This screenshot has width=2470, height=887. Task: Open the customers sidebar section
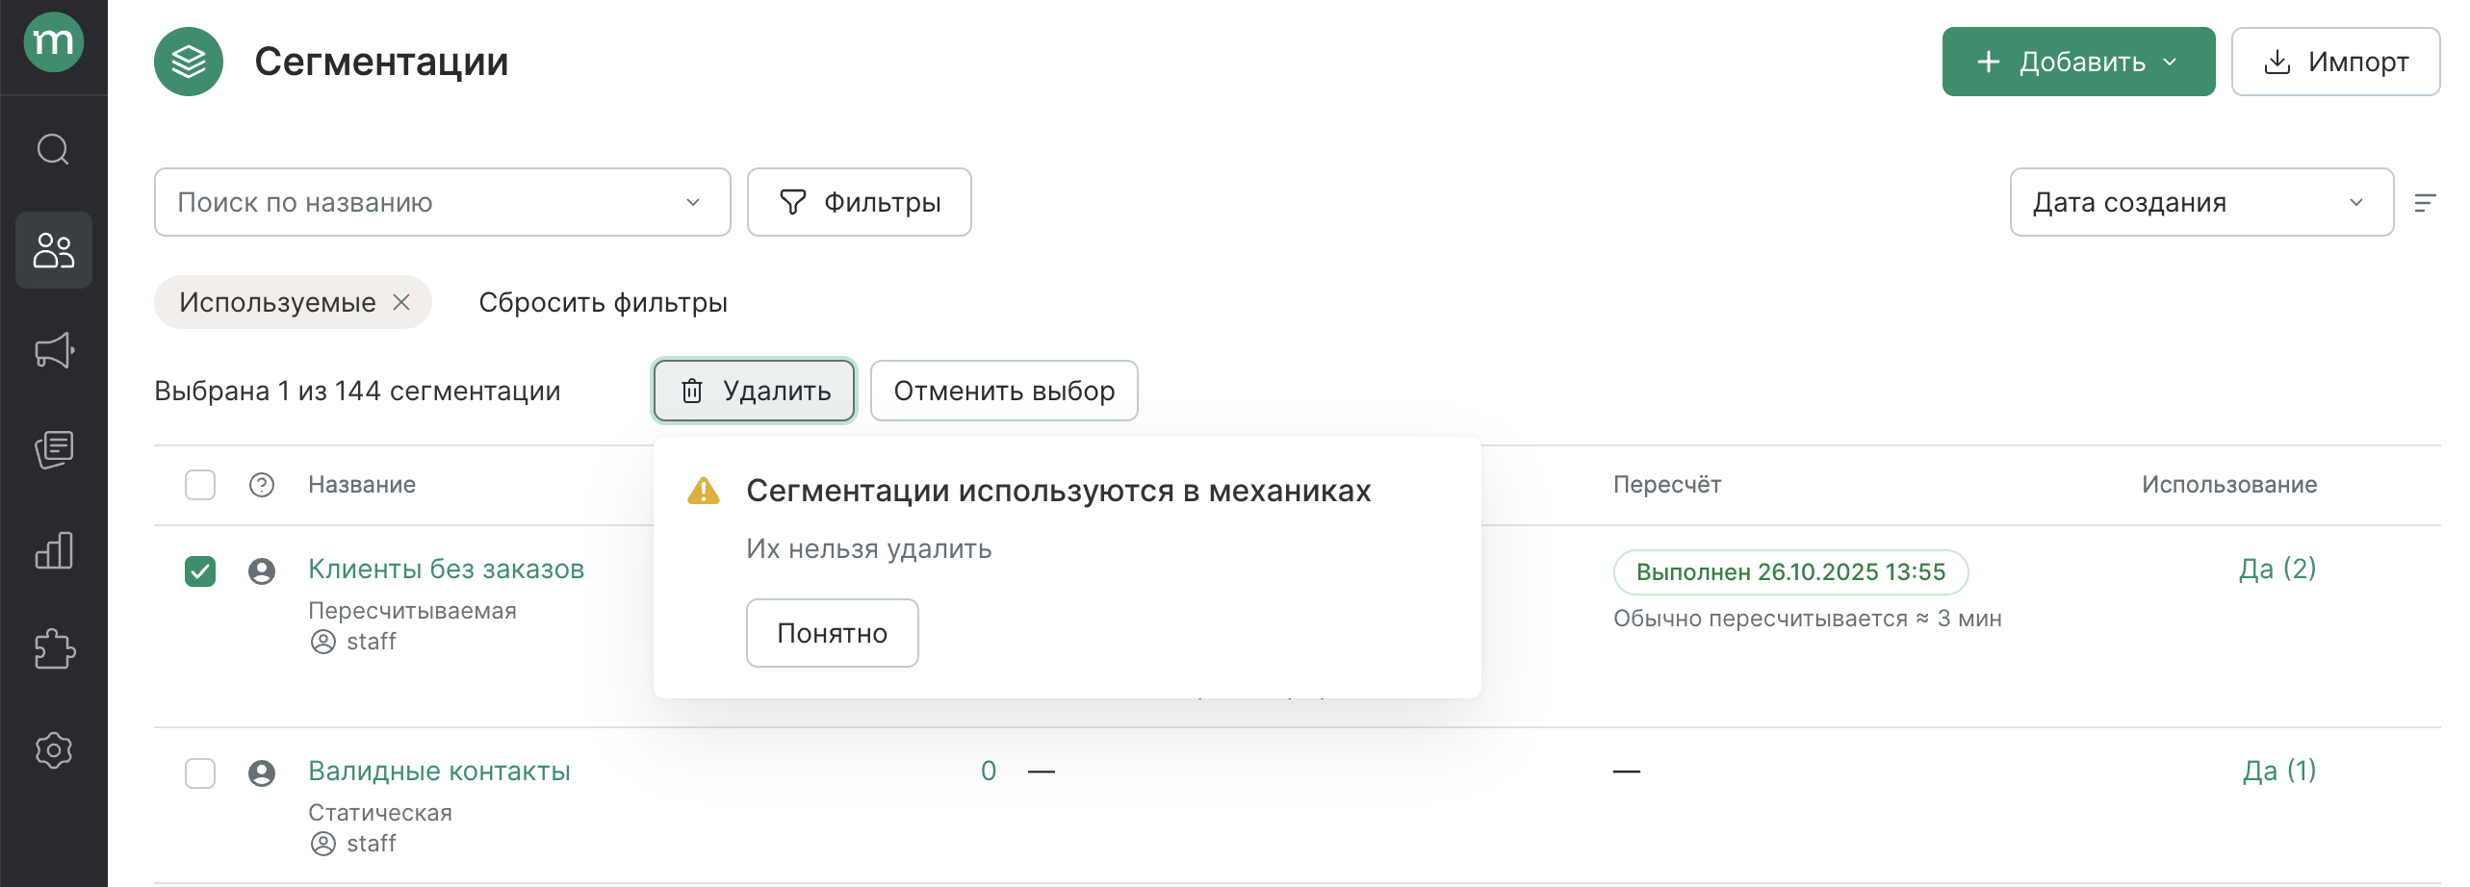tap(53, 250)
